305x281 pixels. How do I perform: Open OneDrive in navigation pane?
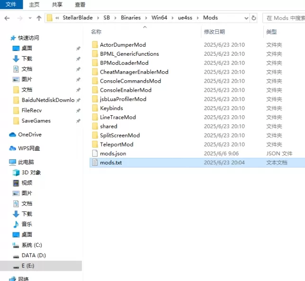coord(29,135)
